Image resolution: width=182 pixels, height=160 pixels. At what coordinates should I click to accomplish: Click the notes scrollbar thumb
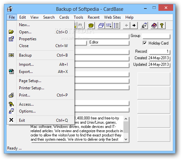(x=126, y=127)
